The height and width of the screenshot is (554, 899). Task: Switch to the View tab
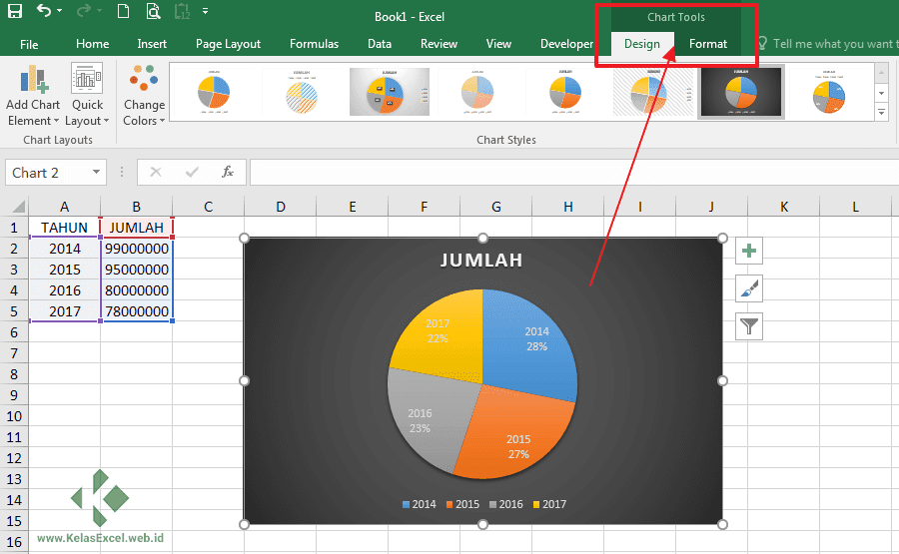(x=498, y=44)
